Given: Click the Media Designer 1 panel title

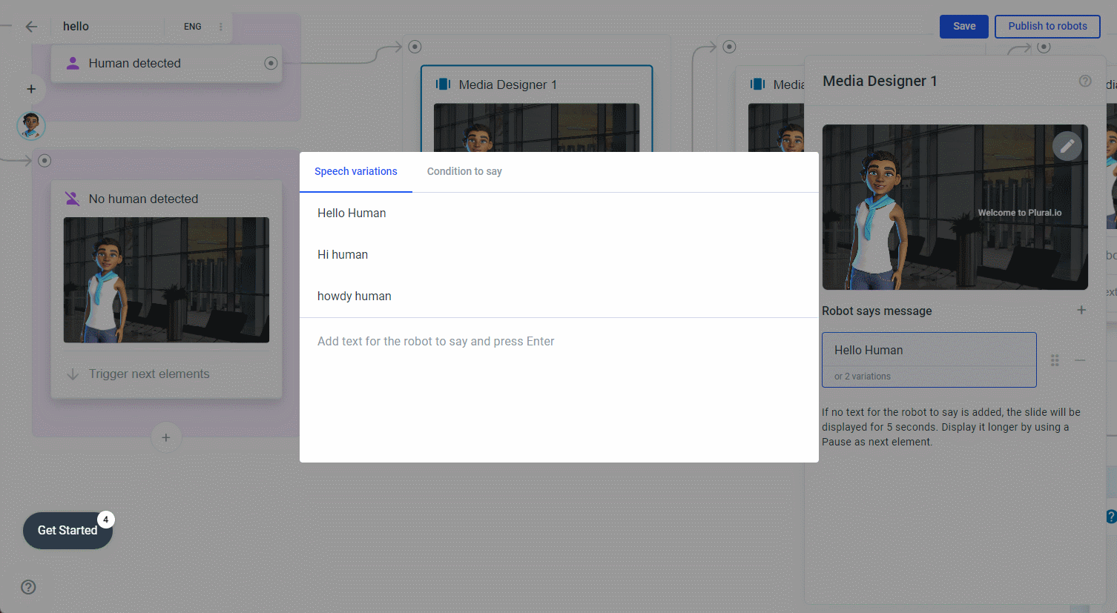Looking at the screenshot, I should (x=880, y=81).
